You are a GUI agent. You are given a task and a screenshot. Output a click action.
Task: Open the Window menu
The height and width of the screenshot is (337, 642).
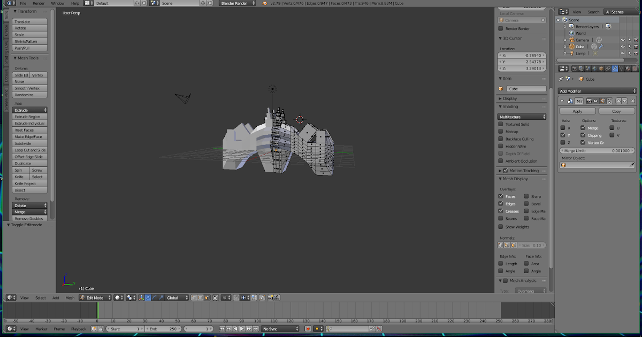tap(58, 3)
